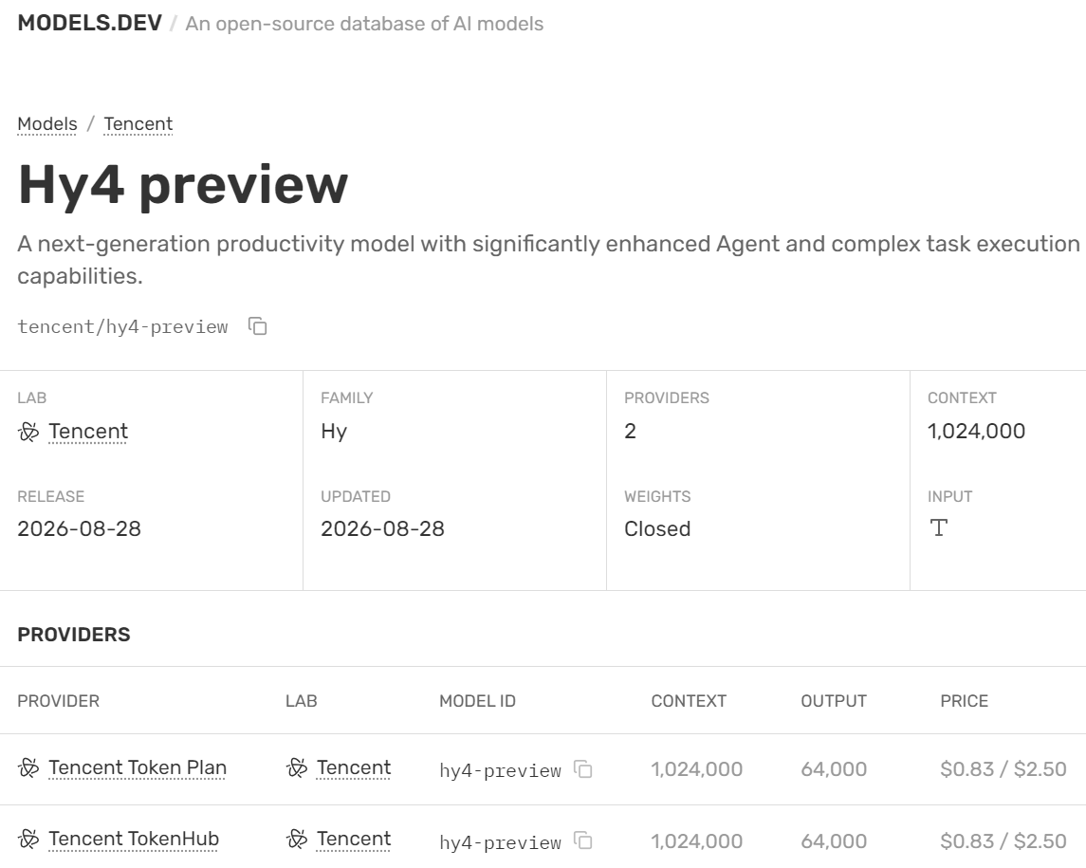Click price $0.83 / $2.50 in TokenHub row
This screenshot has width=1086, height=868.
click(x=1003, y=841)
